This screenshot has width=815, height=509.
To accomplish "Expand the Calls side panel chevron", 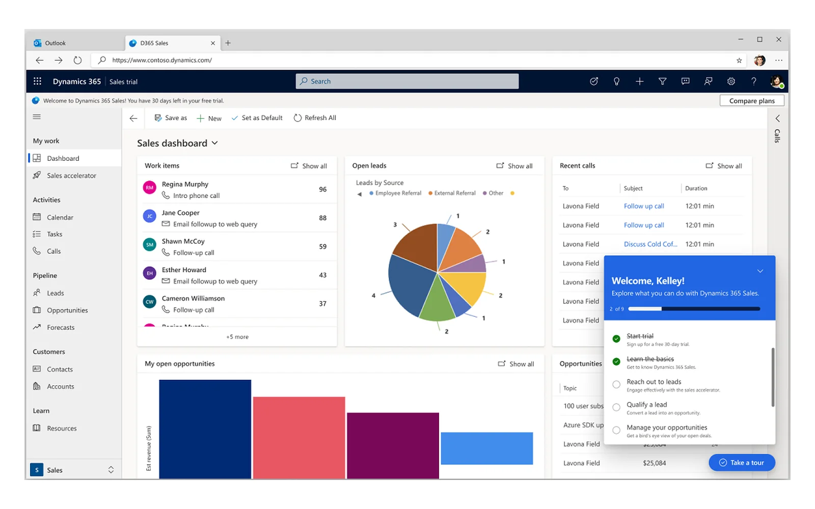I will tap(777, 119).
